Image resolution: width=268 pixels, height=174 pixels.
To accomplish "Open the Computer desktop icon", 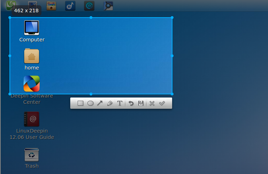I will pos(32,28).
